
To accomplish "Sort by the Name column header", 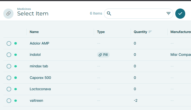I will pyautogui.click(x=34, y=32).
